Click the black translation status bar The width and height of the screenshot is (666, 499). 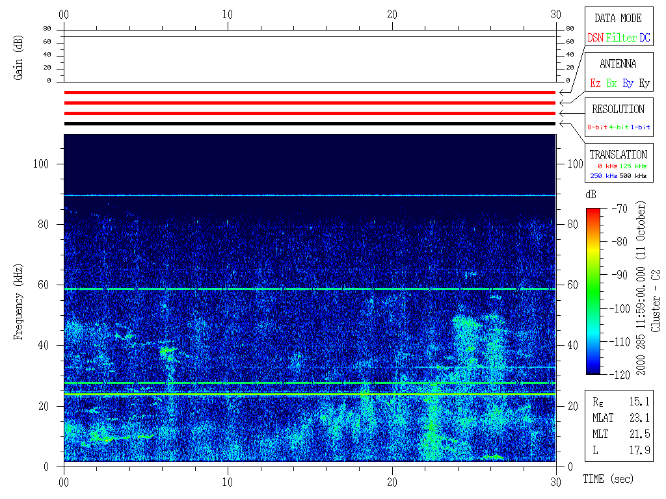click(310, 123)
